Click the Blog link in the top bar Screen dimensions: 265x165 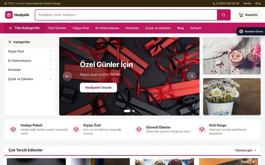(258, 3)
